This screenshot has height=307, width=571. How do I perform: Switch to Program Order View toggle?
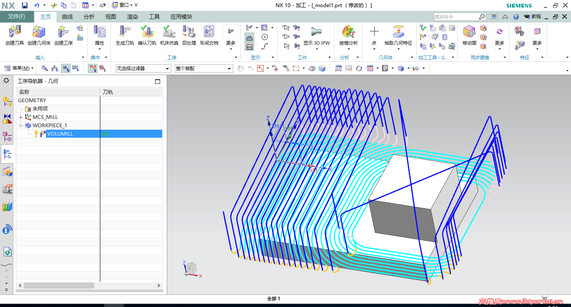click(x=45, y=68)
